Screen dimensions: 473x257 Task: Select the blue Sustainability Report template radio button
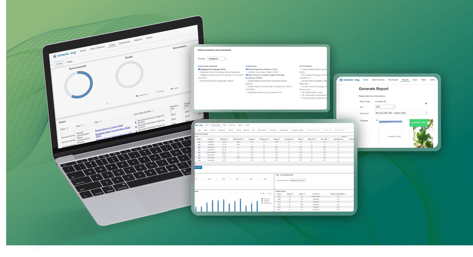[377, 120]
